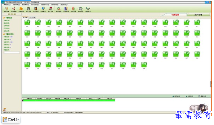Open the 退出系统 menu
Screen dimensions: 214x125
[x=64, y=5]
